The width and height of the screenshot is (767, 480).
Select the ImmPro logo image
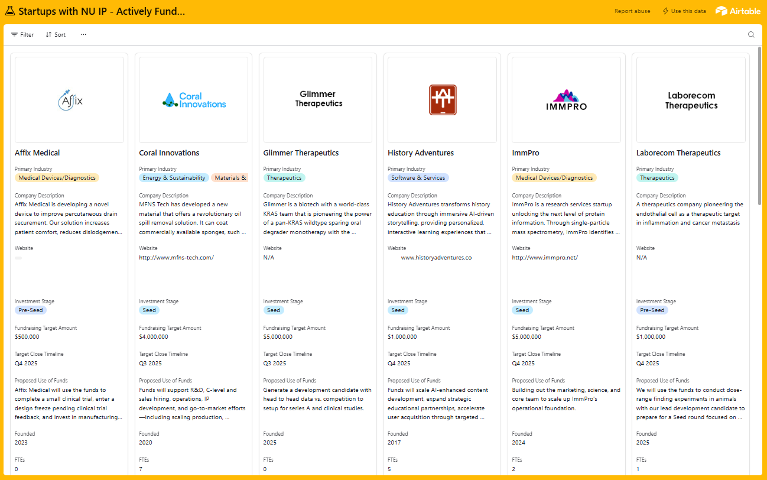tap(566, 100)
